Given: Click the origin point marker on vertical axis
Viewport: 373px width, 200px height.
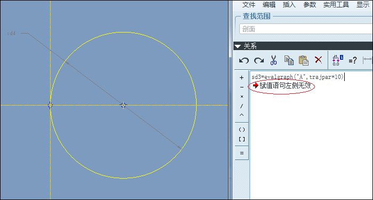Looking at the screenshot, I should [50, 105].
